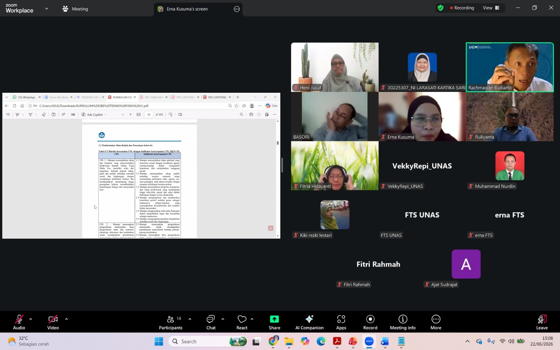
Task: Click the PDF contents list icon
Action: [x=8, y=114]
